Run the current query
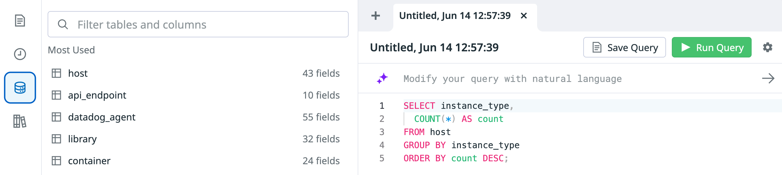Screen dimensions: 782x175 pos(711,48)
